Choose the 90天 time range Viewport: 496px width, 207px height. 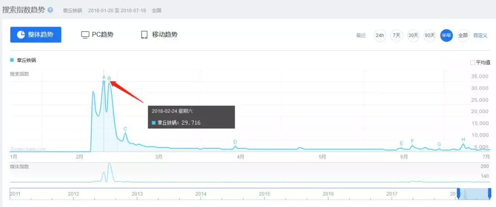pos(430,35)
